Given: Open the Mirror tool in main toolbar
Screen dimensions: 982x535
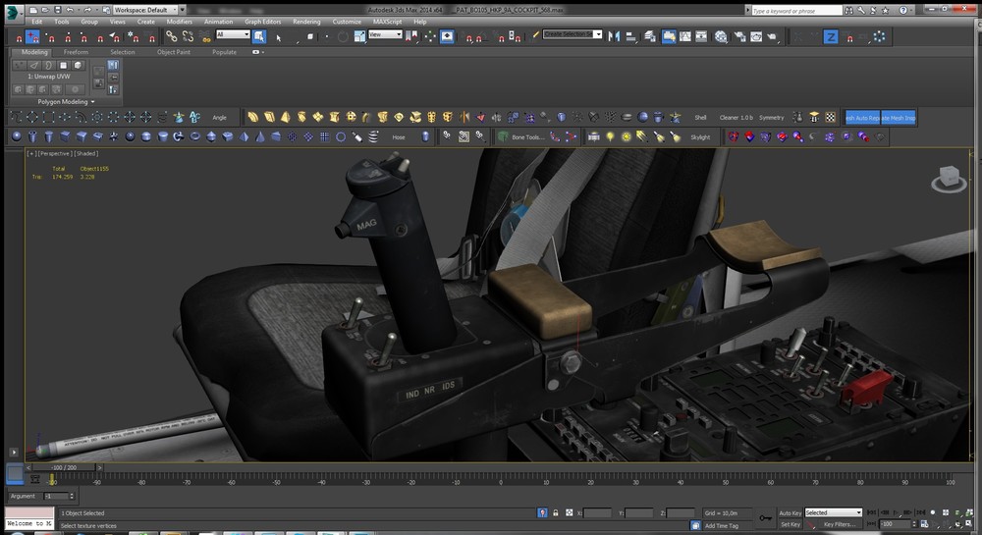Looking at the screenshot, I should pyautogui.click(x=615, y=36).
